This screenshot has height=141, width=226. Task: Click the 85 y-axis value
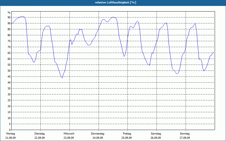pos(9,29)
